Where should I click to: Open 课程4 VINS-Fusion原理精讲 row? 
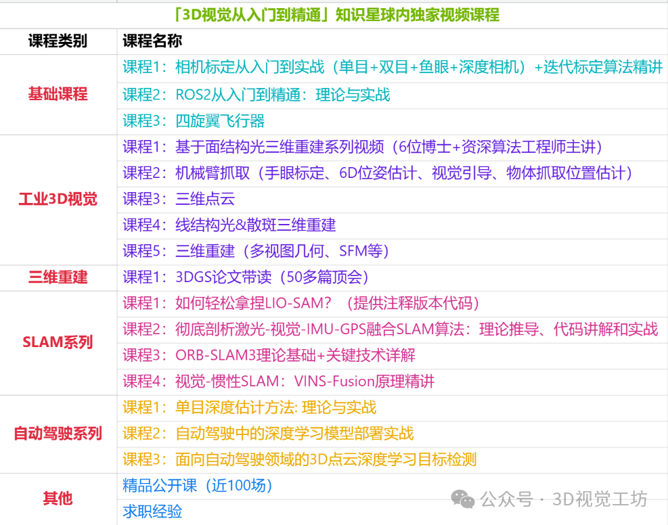pyautogui.click(x=393, y=382)
